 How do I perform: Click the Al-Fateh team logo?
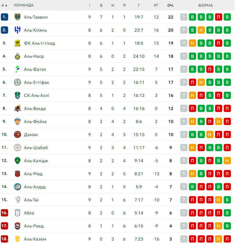coord(18,69)
